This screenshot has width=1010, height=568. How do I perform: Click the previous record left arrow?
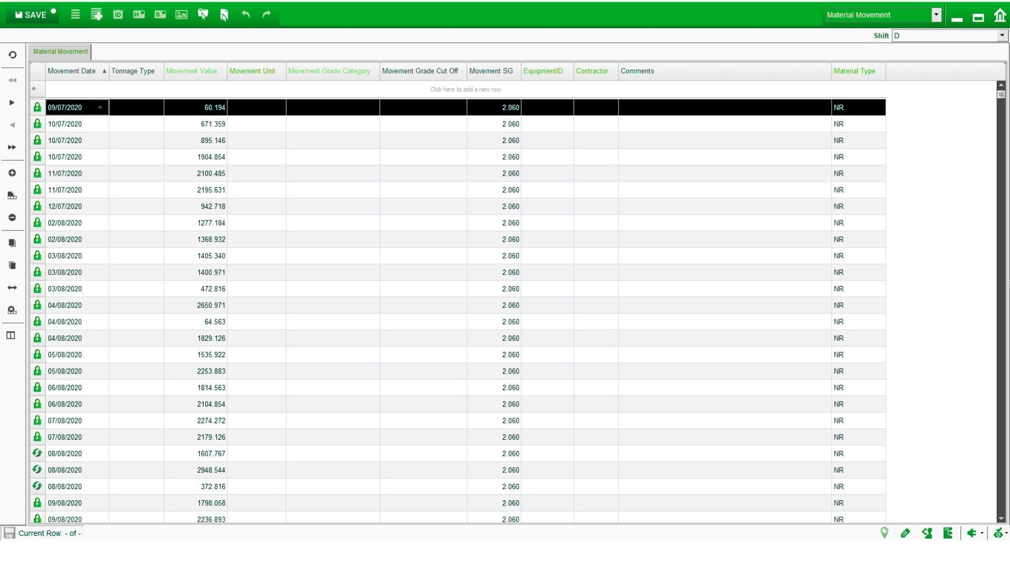pyautogui.click(x=12, y=125)
